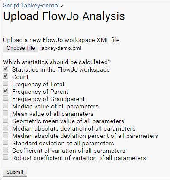Check Standard deviation of all parameters
Viewport: 170px width, 180px height.
6,143
